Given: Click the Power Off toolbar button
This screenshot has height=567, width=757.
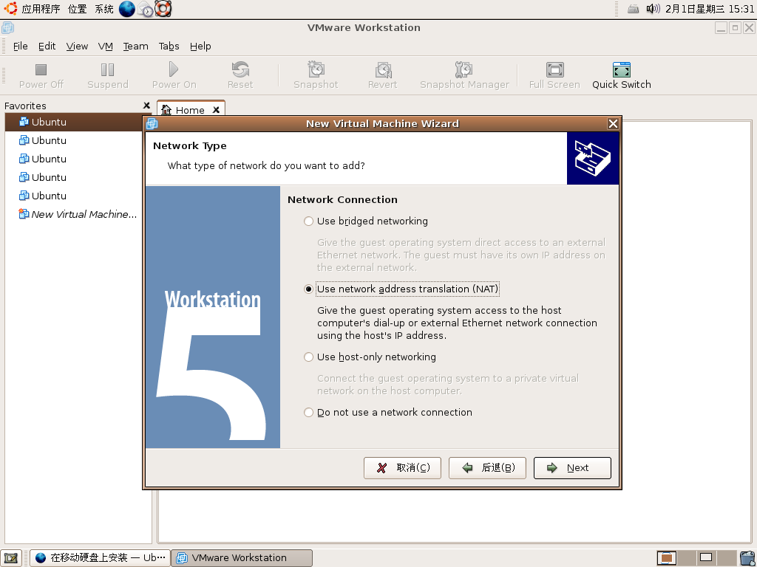Looking at the screenshot, I should point(41,76).
